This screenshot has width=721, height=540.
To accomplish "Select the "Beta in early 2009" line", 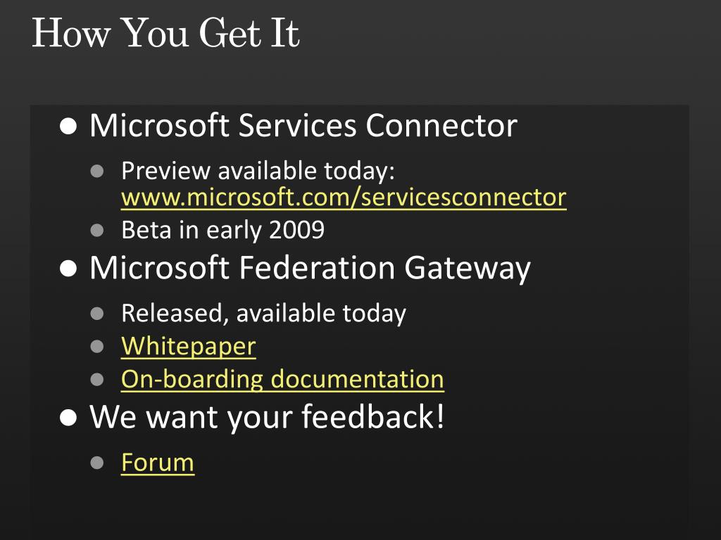I will (x=223, y=230).
